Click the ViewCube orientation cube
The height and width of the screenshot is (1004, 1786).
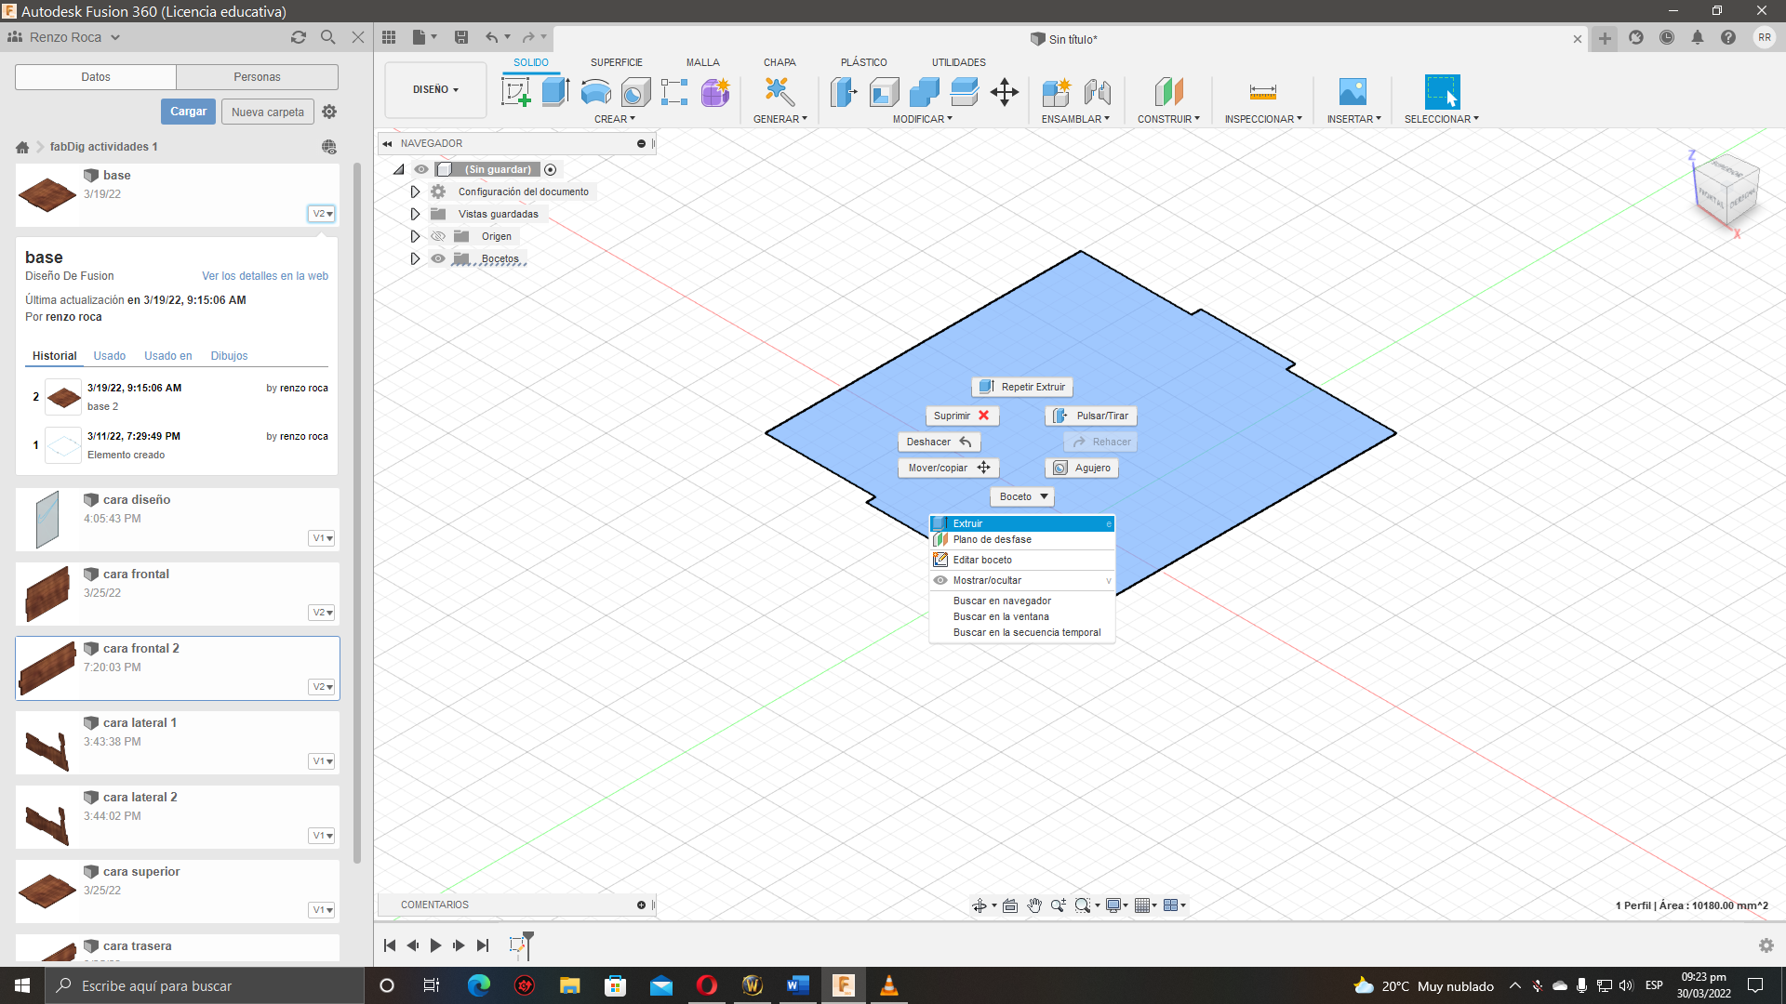1727,188
